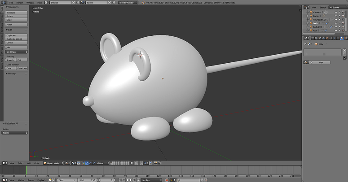Open the View menu in the 3D viewport header

[12, 163]
